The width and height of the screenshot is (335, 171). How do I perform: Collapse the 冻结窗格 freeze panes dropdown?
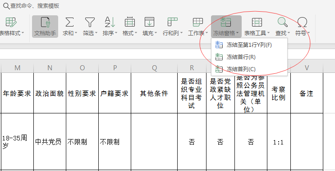pyautogui.click(x=226, y=27)
